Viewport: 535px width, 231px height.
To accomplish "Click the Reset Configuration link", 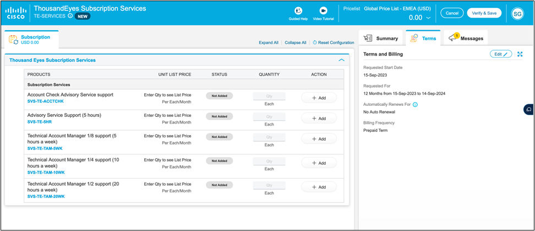I will click(x=334, y=42).
